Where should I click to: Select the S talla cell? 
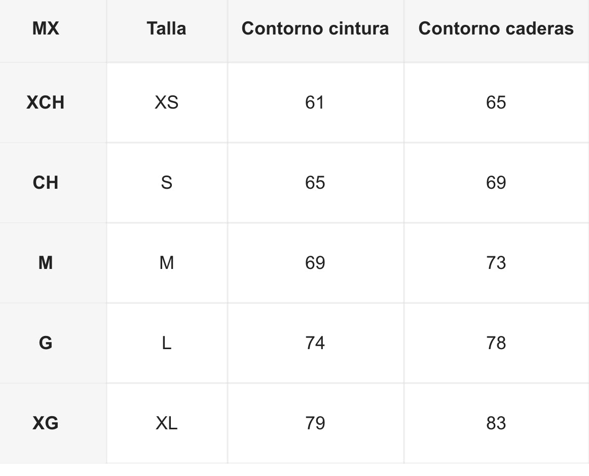pos(166,183)
